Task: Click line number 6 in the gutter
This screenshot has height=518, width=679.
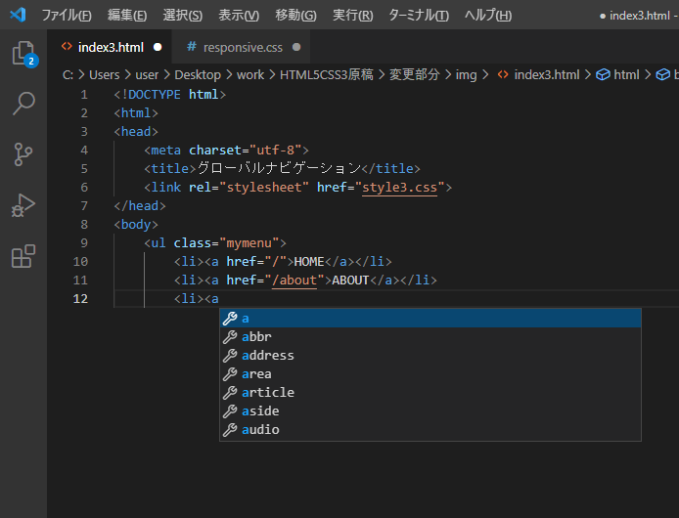Action: (84, 188)
